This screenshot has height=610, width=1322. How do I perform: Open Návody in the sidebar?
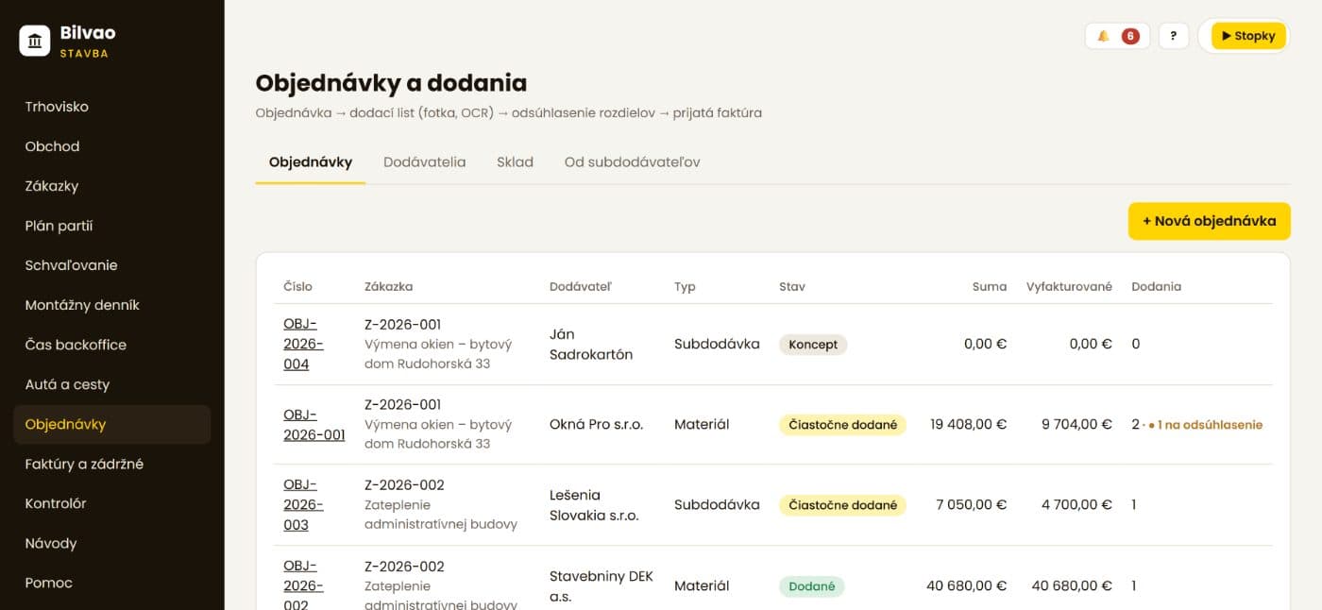click(111, 543)
